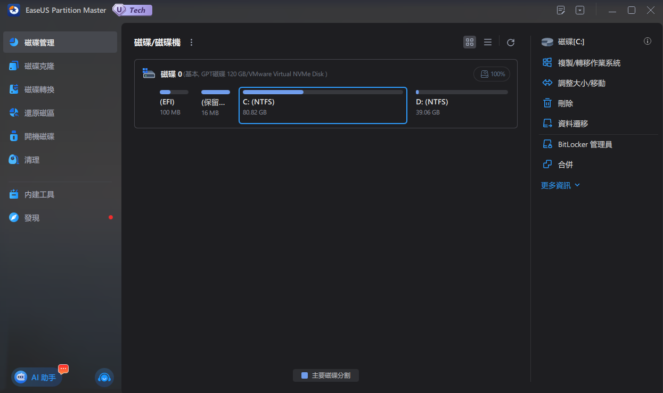Viewport: 663px width, 393px height.
Task: Click the headset support icon
Action: [104, 377]
